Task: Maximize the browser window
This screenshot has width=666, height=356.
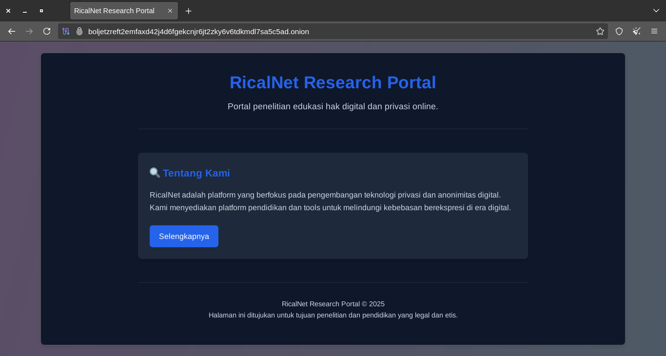Action: (x=41, y=11)
